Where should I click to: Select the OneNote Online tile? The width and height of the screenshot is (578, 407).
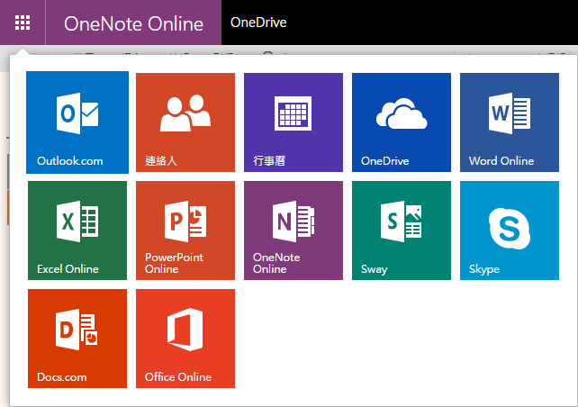294,231
